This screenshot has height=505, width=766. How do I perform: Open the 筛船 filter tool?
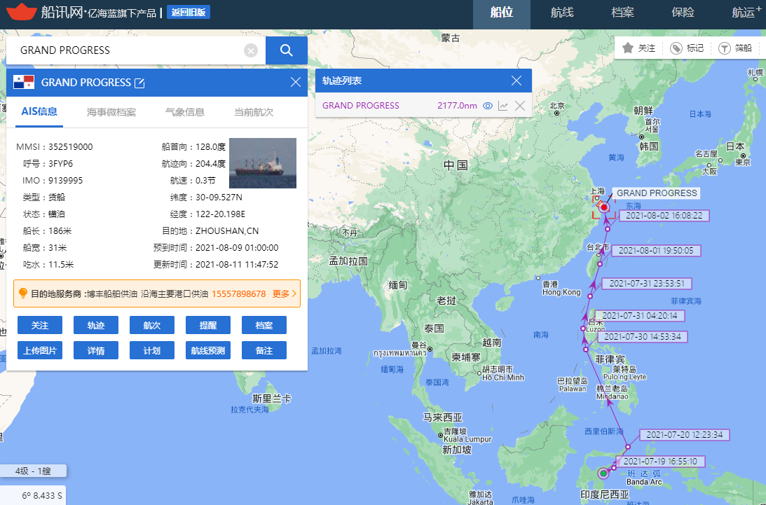point(723,48)
